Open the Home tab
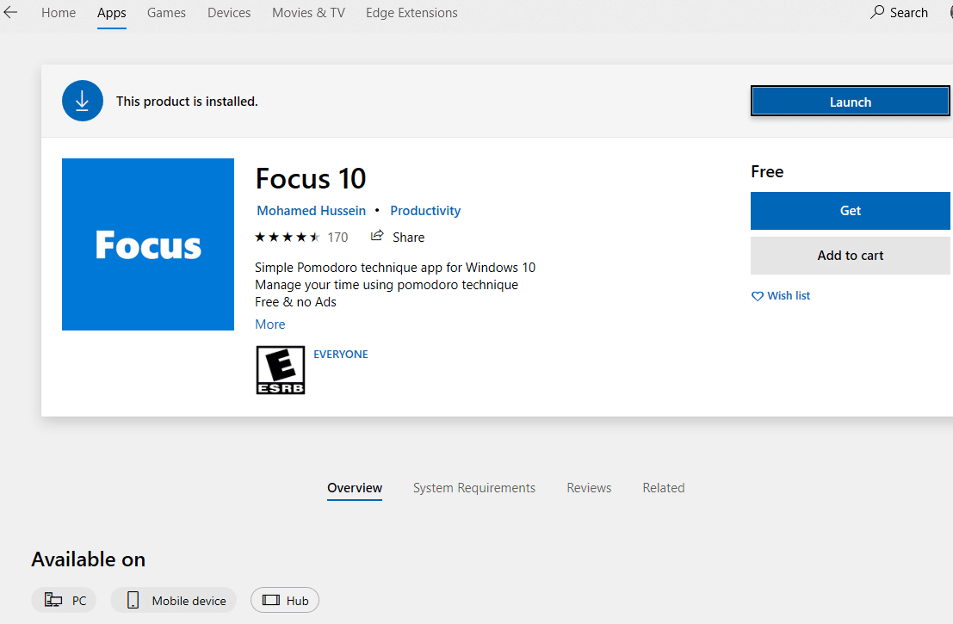The image size is (953, 624). (59, 13)
